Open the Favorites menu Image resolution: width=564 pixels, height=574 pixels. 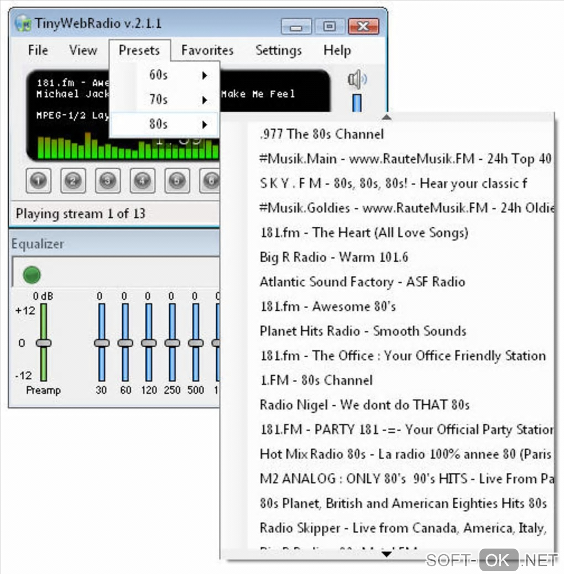click(x=207, y=50)
